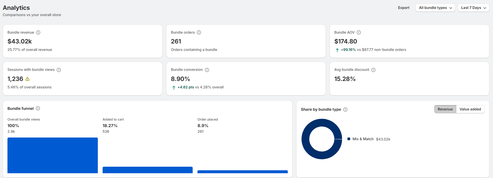Viewport: 493px width, 178px height.
Task: Click green up arrow in Bundle AOV card
Action: pyautogui.click(x=337, y=50)
